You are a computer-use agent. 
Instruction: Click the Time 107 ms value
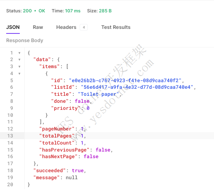click(x=73, y=11)
